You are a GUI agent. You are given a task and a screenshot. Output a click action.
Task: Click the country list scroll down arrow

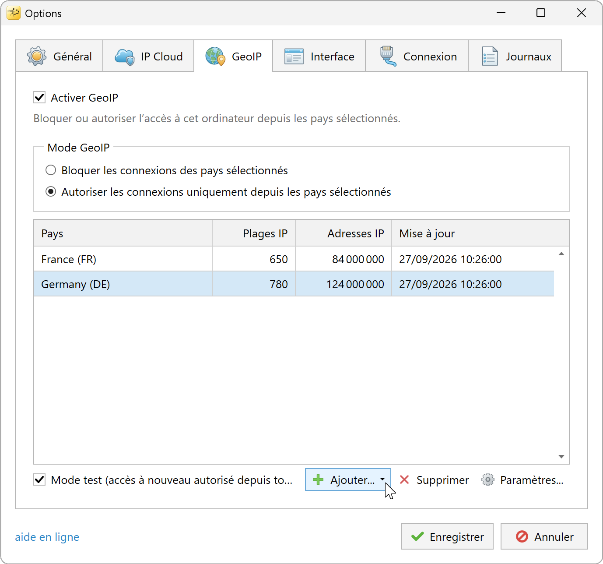tap(561, 456)
